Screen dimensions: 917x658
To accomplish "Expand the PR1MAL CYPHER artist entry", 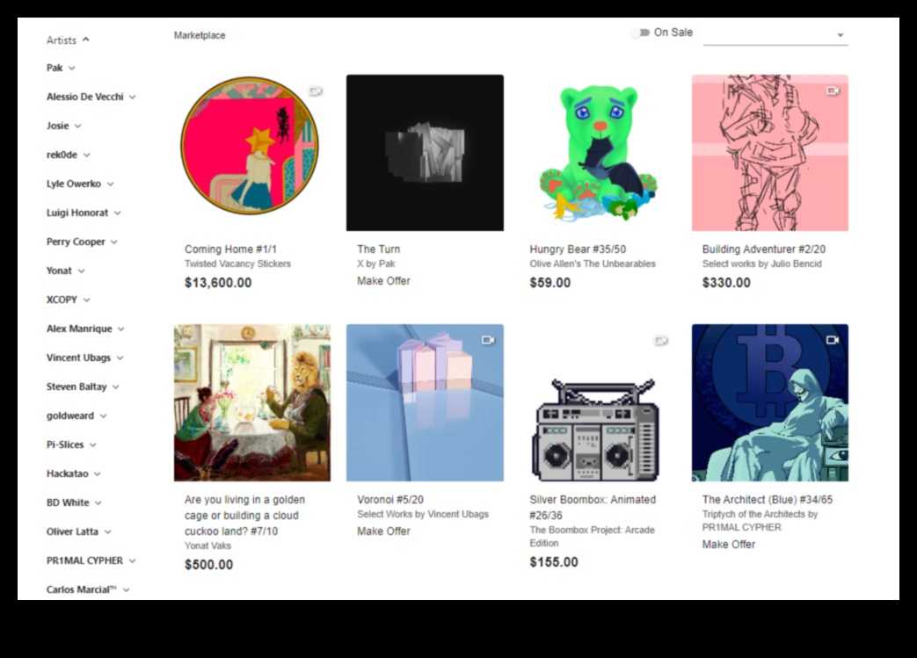I will click(132, 560).
